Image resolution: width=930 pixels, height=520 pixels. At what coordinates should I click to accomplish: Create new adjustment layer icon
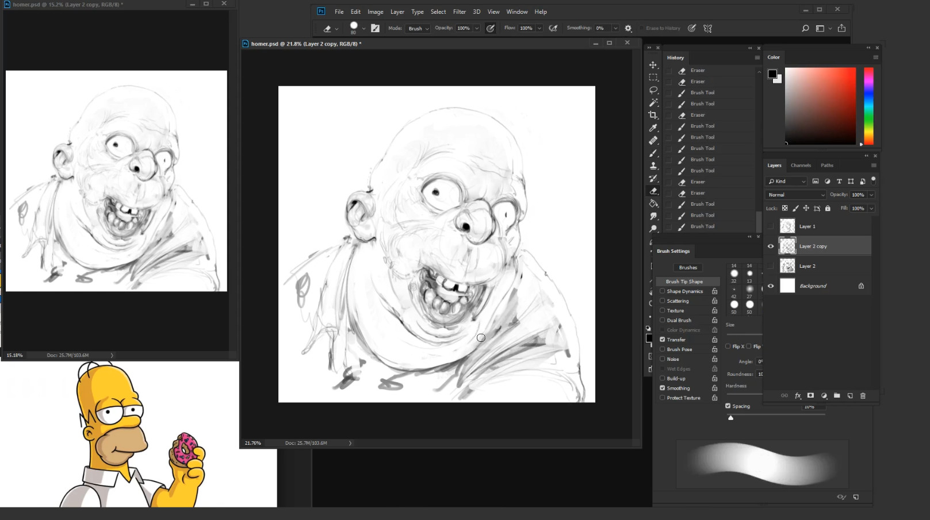coord(824,395)
